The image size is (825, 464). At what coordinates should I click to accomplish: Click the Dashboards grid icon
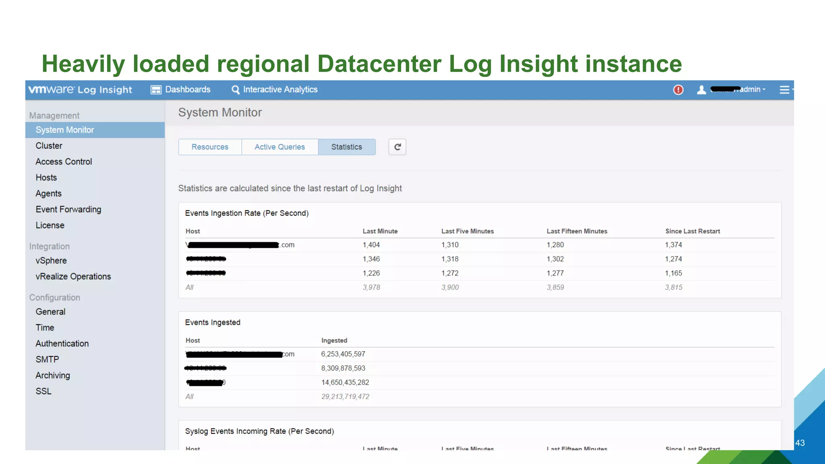(156, 90)
